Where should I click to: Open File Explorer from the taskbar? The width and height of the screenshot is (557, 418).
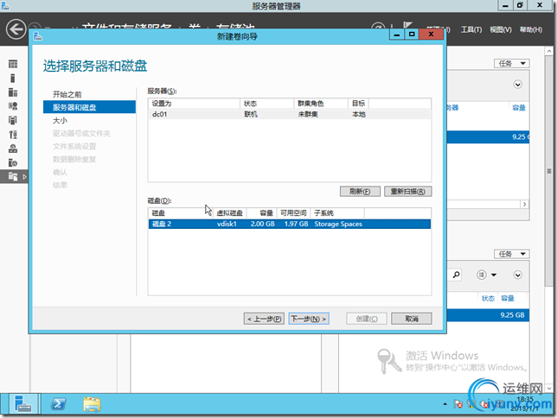click(x=92, y=404)
